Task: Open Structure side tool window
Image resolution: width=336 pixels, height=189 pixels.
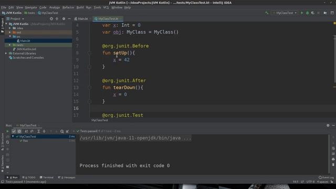Action: 2,142
